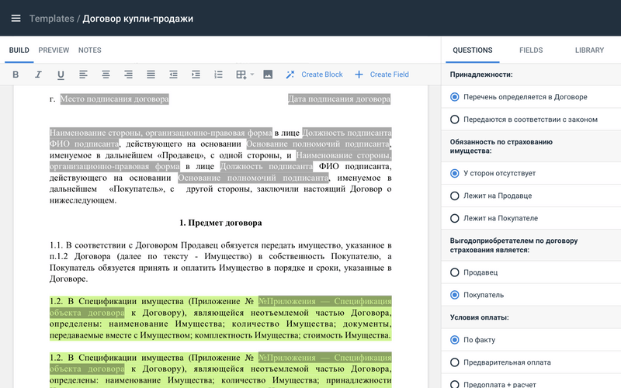
Task: Increase paragraph indent
Action: 196,74
